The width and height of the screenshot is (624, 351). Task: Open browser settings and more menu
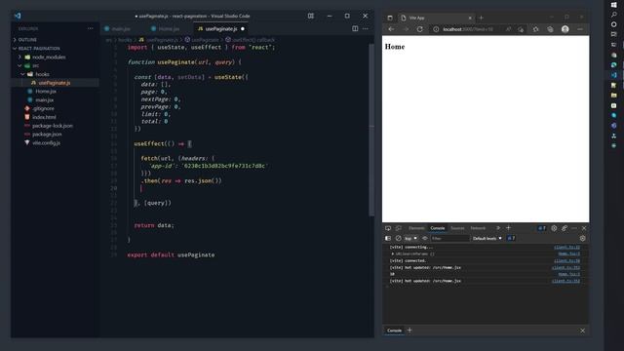pyautogui.click(x=580, y=29)
